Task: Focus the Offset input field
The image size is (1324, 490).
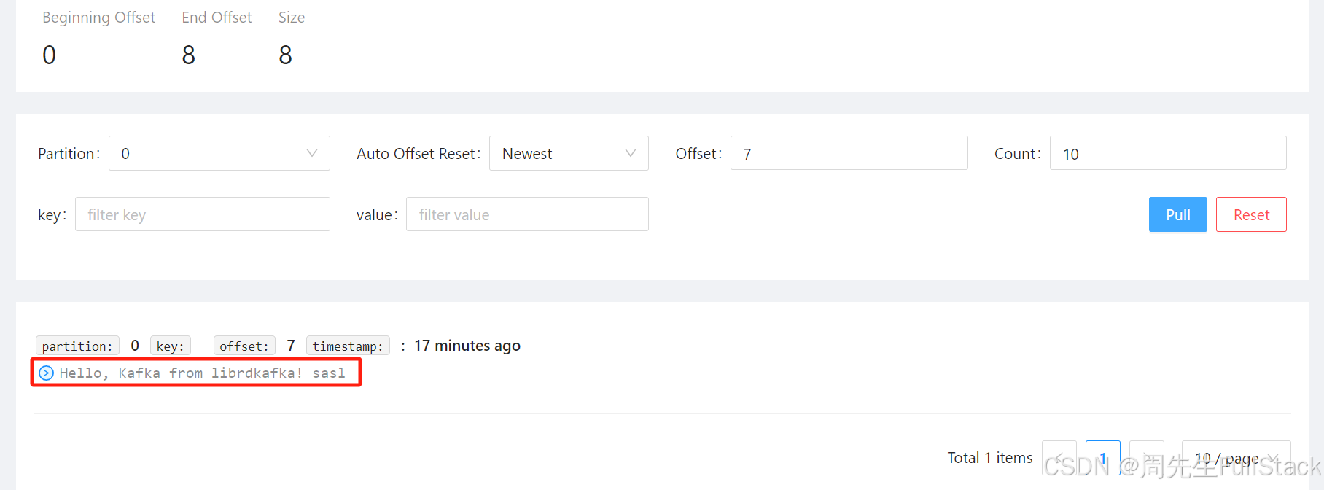Action: coord(849,153)
